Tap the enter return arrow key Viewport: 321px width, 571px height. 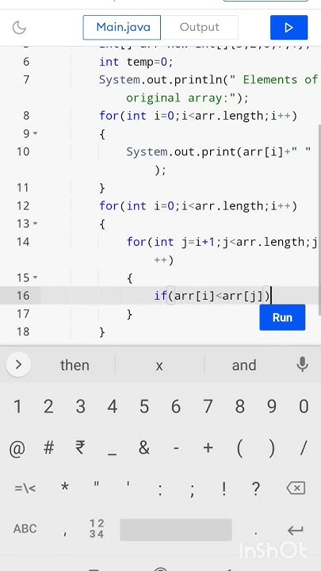pyautogui.click(x=296, y=530)
